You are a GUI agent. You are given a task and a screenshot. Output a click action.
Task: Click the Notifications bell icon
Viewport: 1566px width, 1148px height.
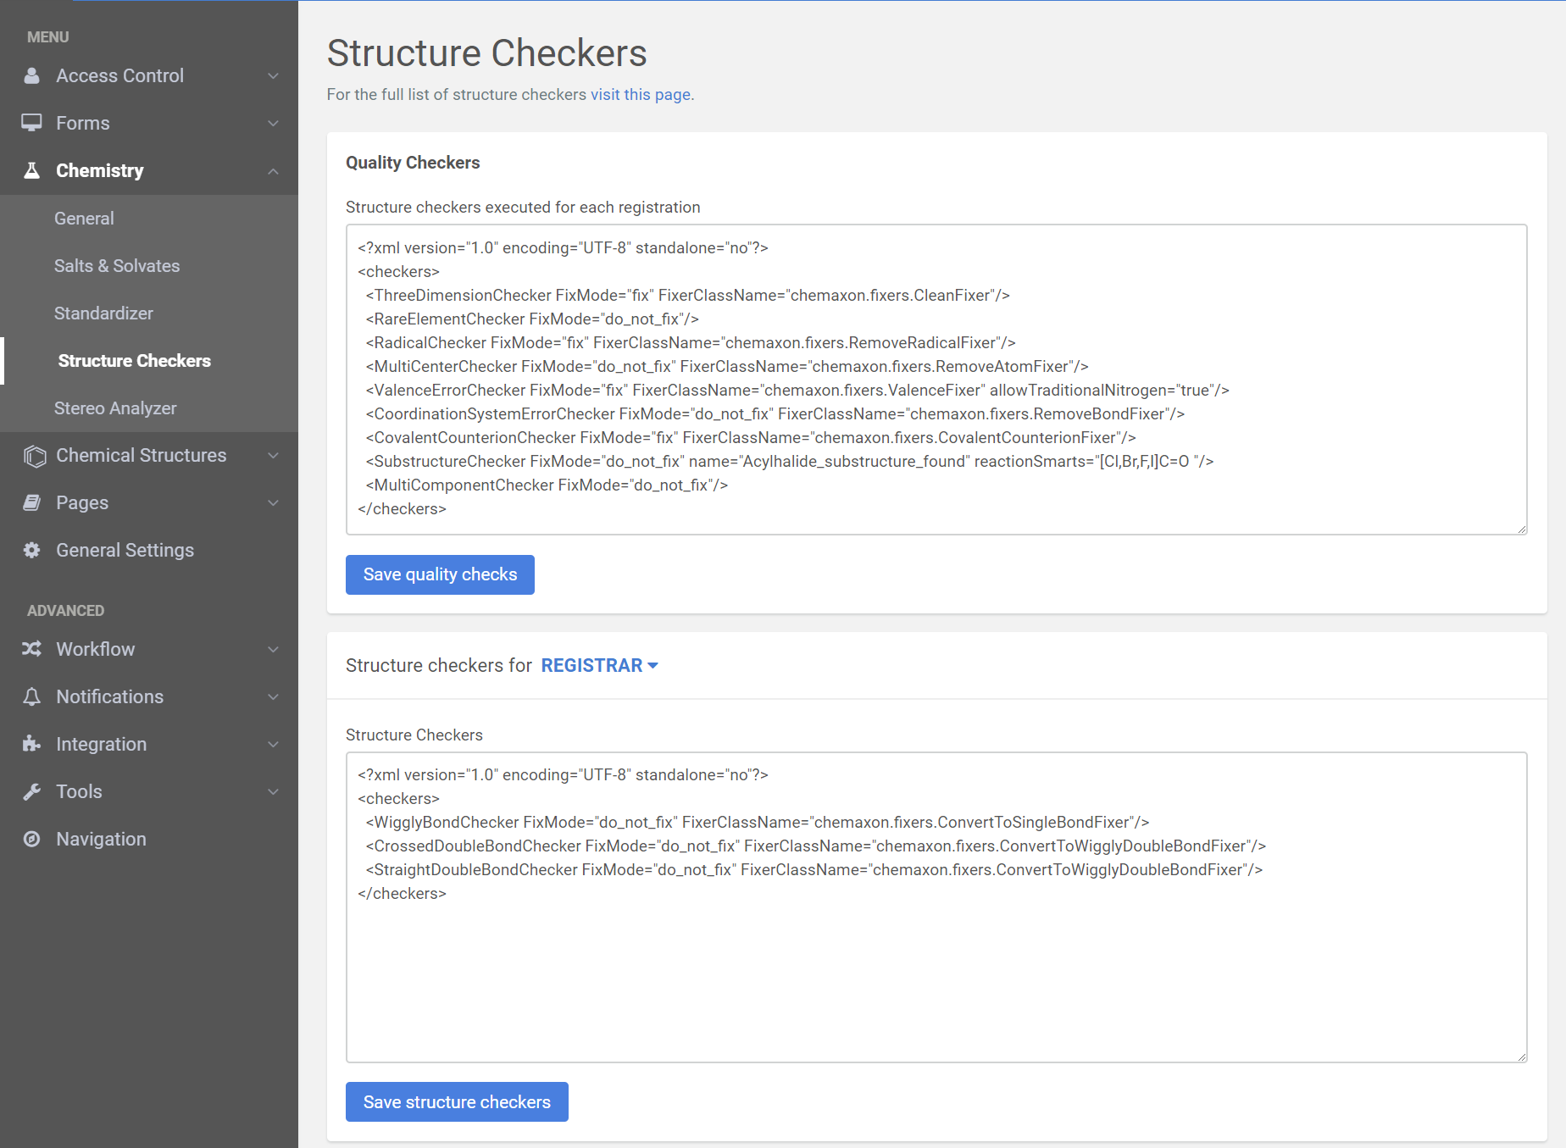[x=32, y=696]
